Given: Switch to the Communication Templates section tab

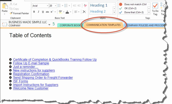Looking at the screenshot, I should pyautogui.click(x=103, y=25).
